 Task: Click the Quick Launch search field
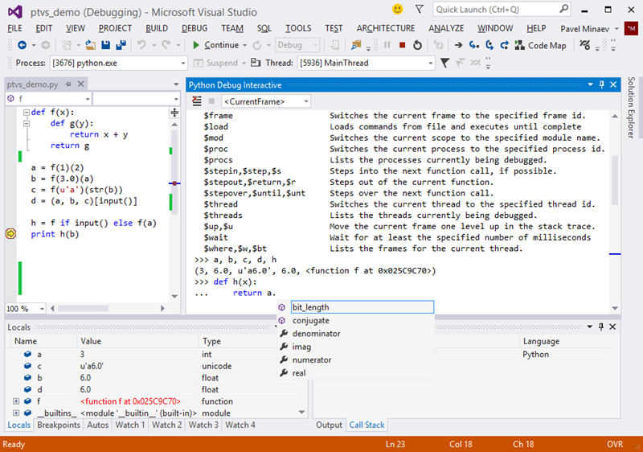[x=502, y=10]
